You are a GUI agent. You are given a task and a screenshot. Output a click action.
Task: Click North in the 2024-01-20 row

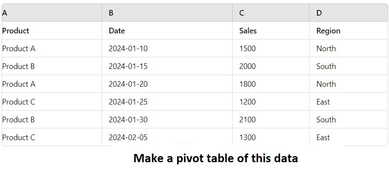tap(326, 84)
